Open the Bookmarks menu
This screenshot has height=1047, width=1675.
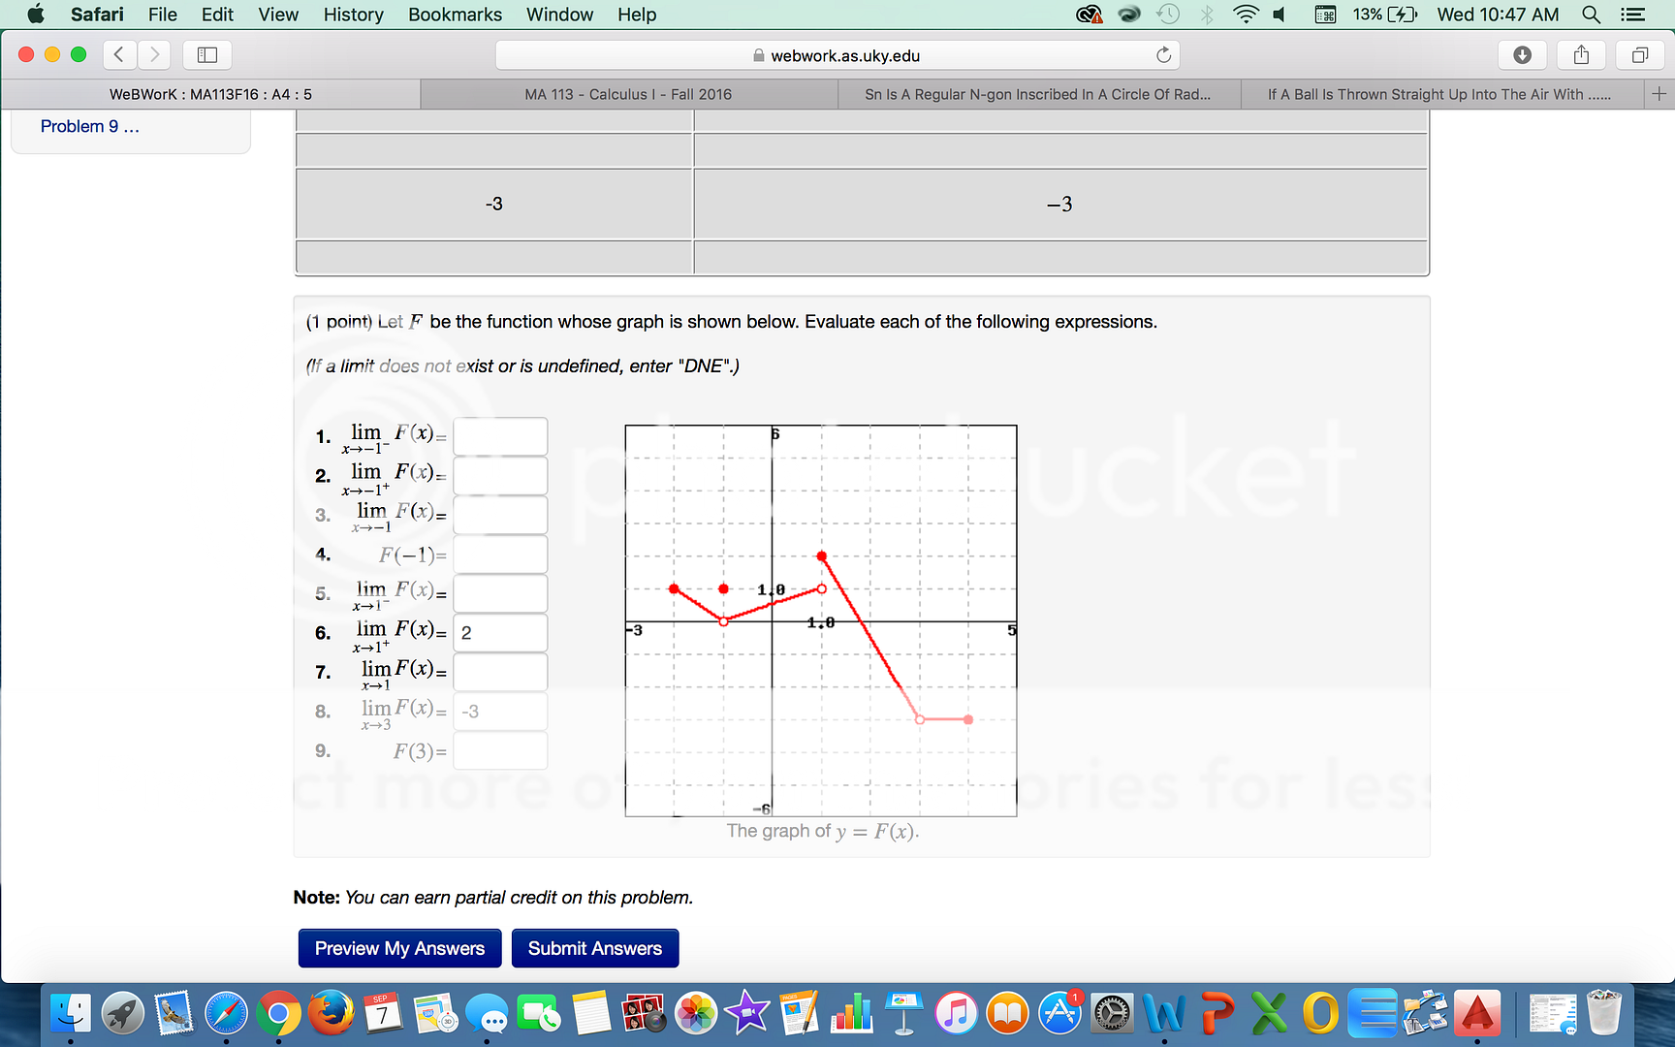click(455, 14)
